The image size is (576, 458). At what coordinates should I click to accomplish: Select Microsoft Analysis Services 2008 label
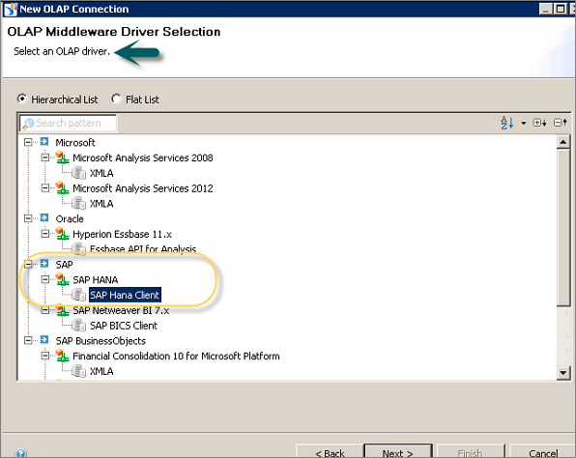click(x=143, y=157)
